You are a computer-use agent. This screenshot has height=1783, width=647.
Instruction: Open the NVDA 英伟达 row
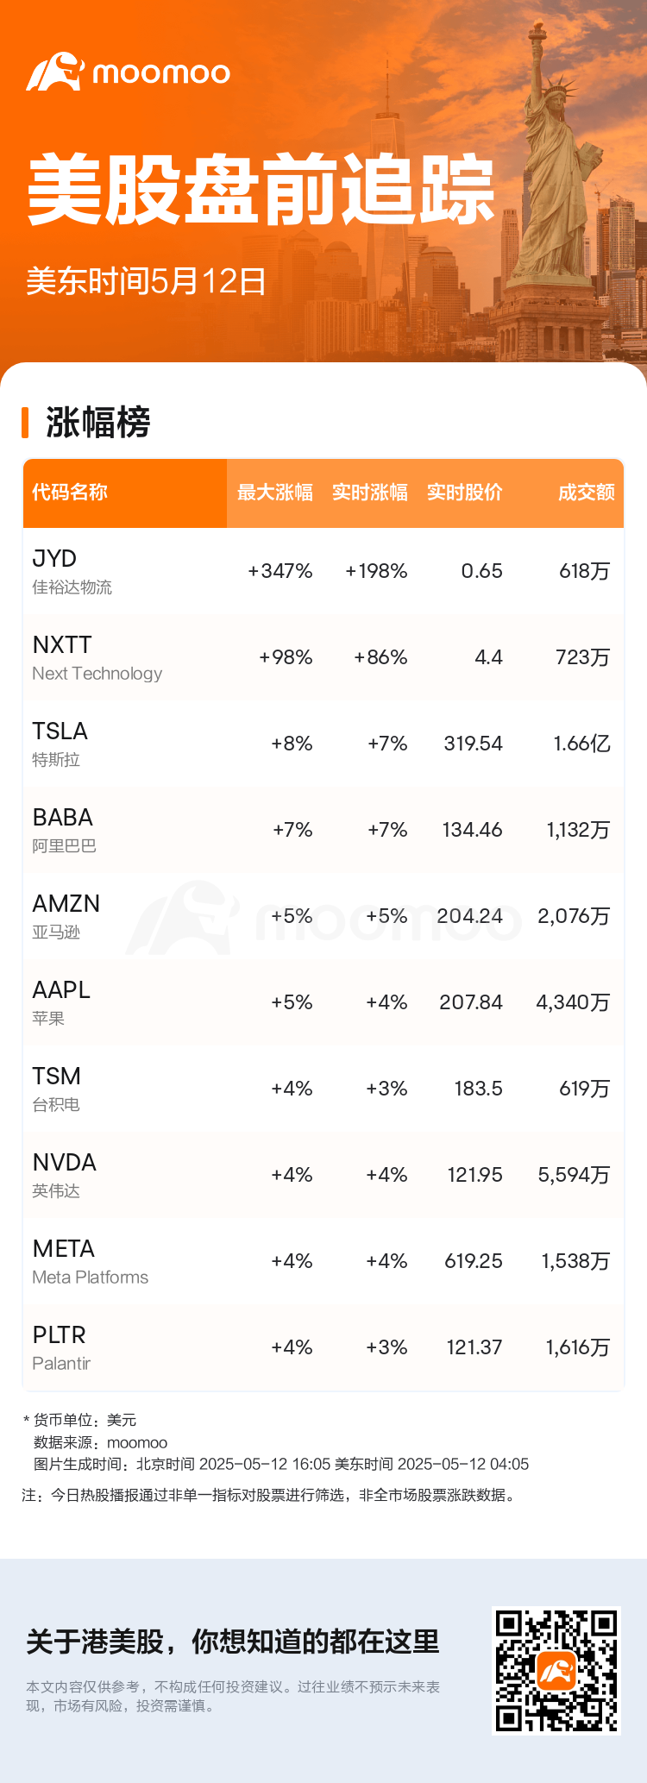tap(323, 1175)
